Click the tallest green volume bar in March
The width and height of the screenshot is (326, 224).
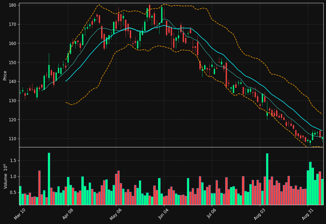[x=49, y=179]
